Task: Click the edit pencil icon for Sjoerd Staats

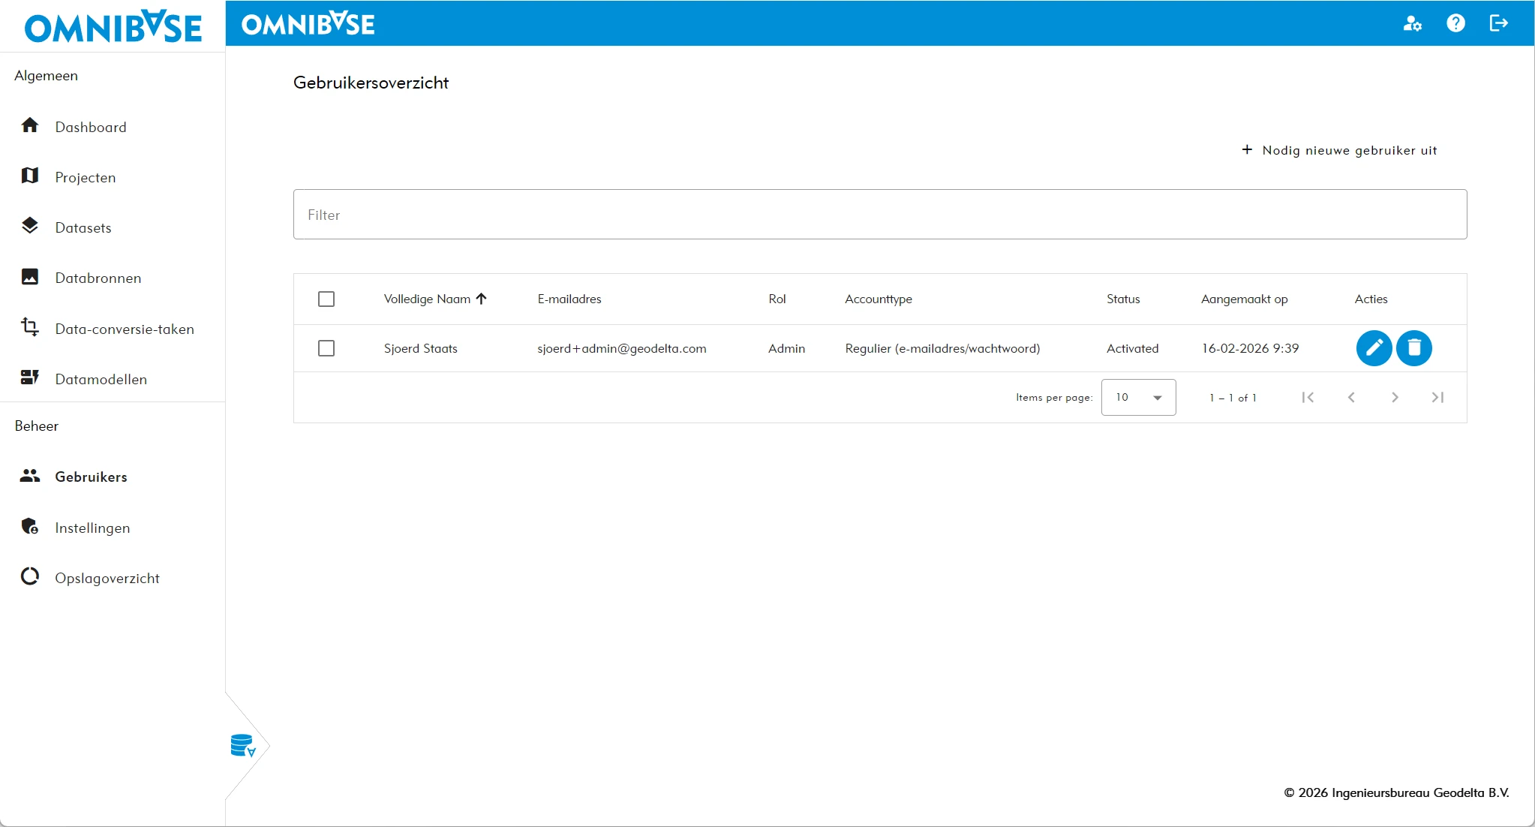Action: [x=1374, y=348]
